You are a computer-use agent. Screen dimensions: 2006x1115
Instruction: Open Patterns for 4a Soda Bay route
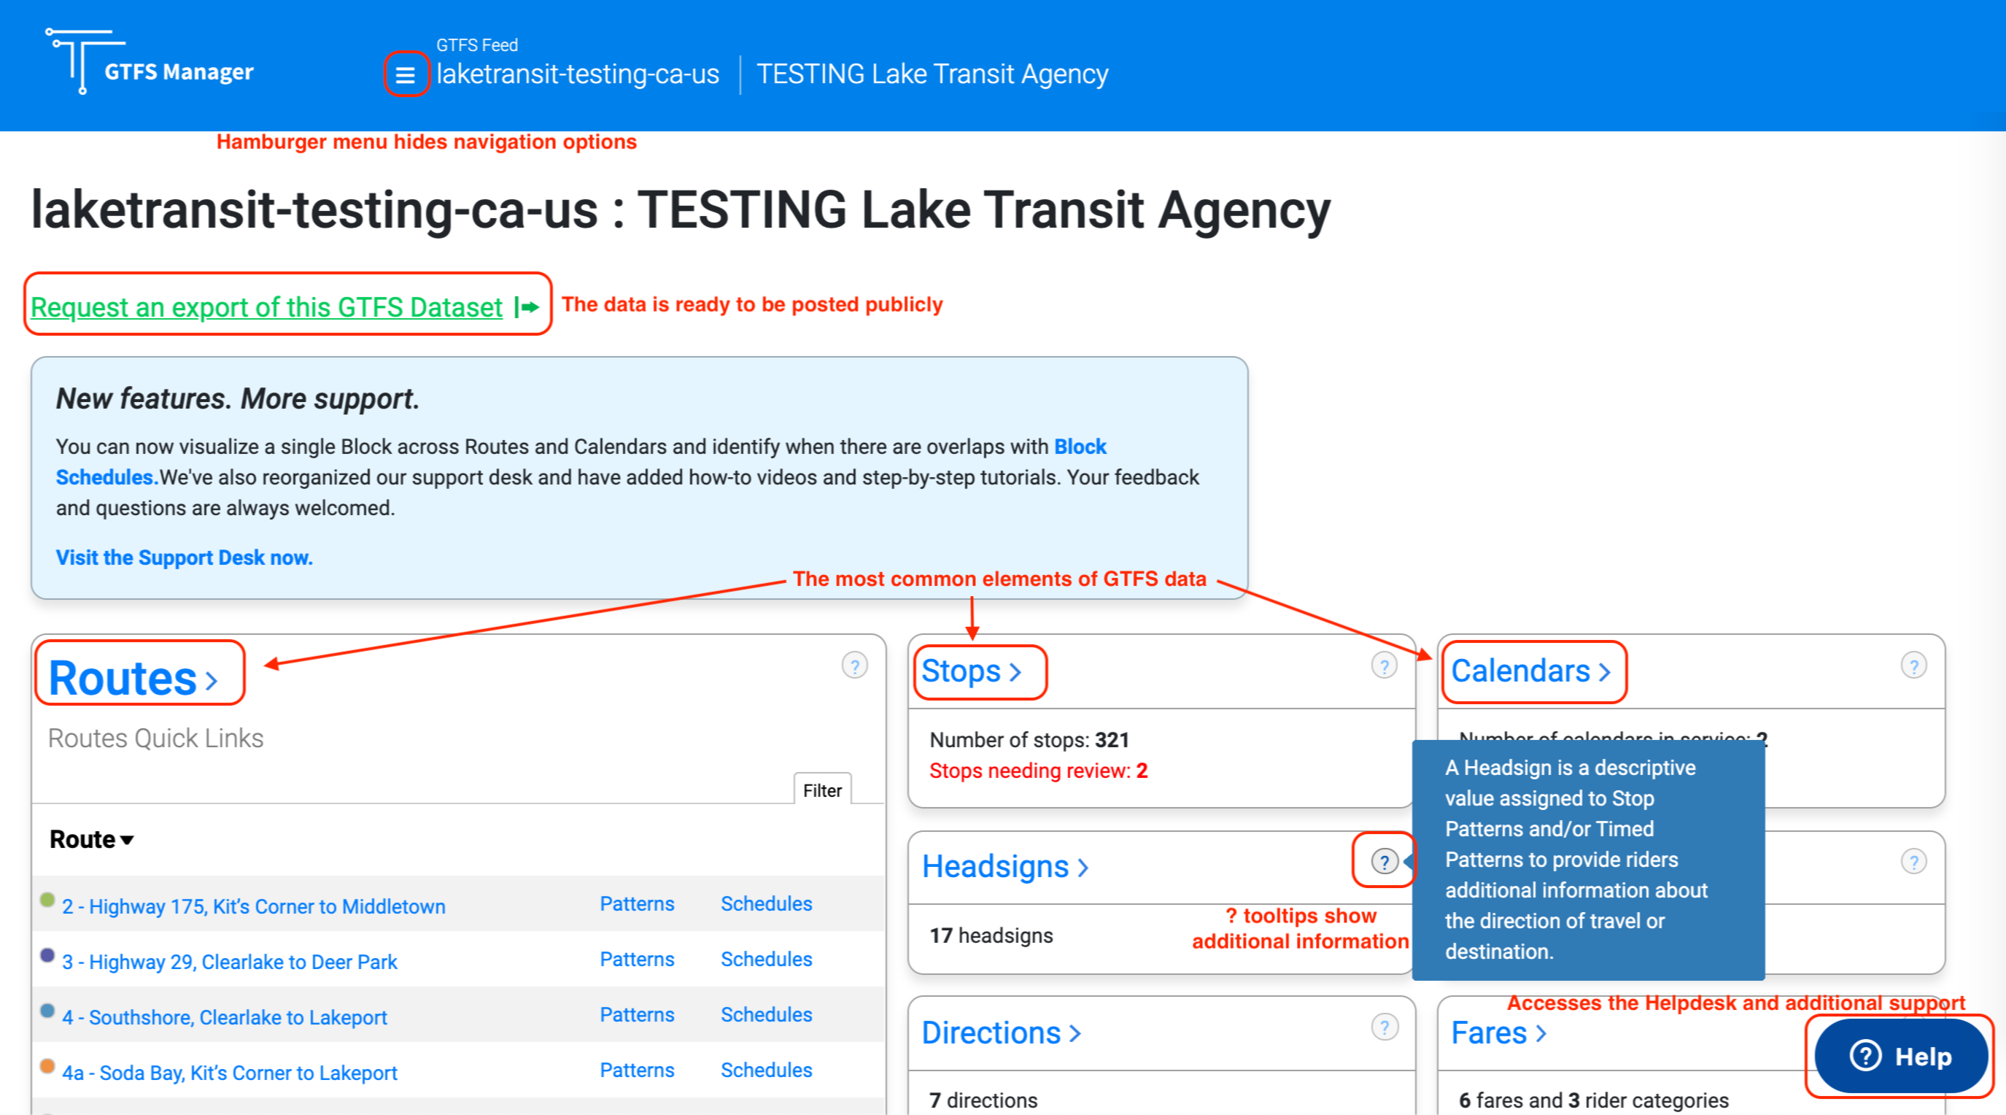636,1070
